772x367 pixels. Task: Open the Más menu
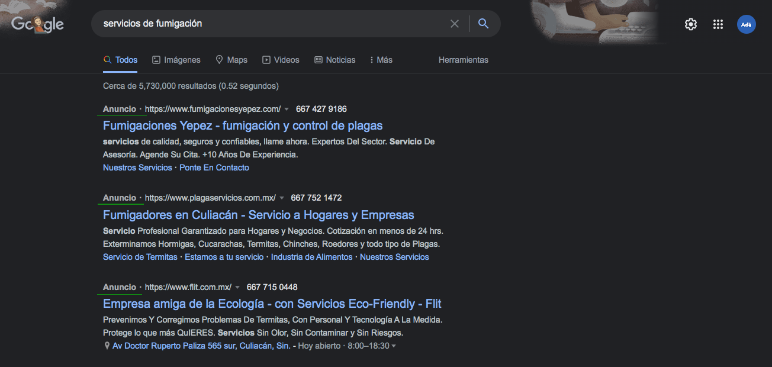point(381,60)
